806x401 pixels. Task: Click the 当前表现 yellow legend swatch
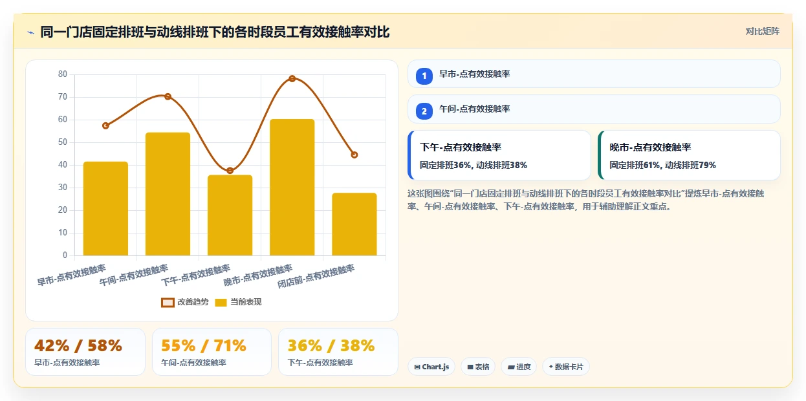(x=221, y=302)
